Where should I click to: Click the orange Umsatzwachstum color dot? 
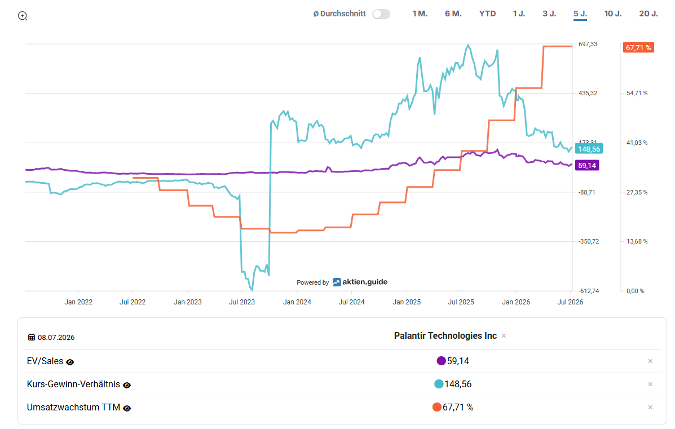pyautogui.click(x=437, y=407)
